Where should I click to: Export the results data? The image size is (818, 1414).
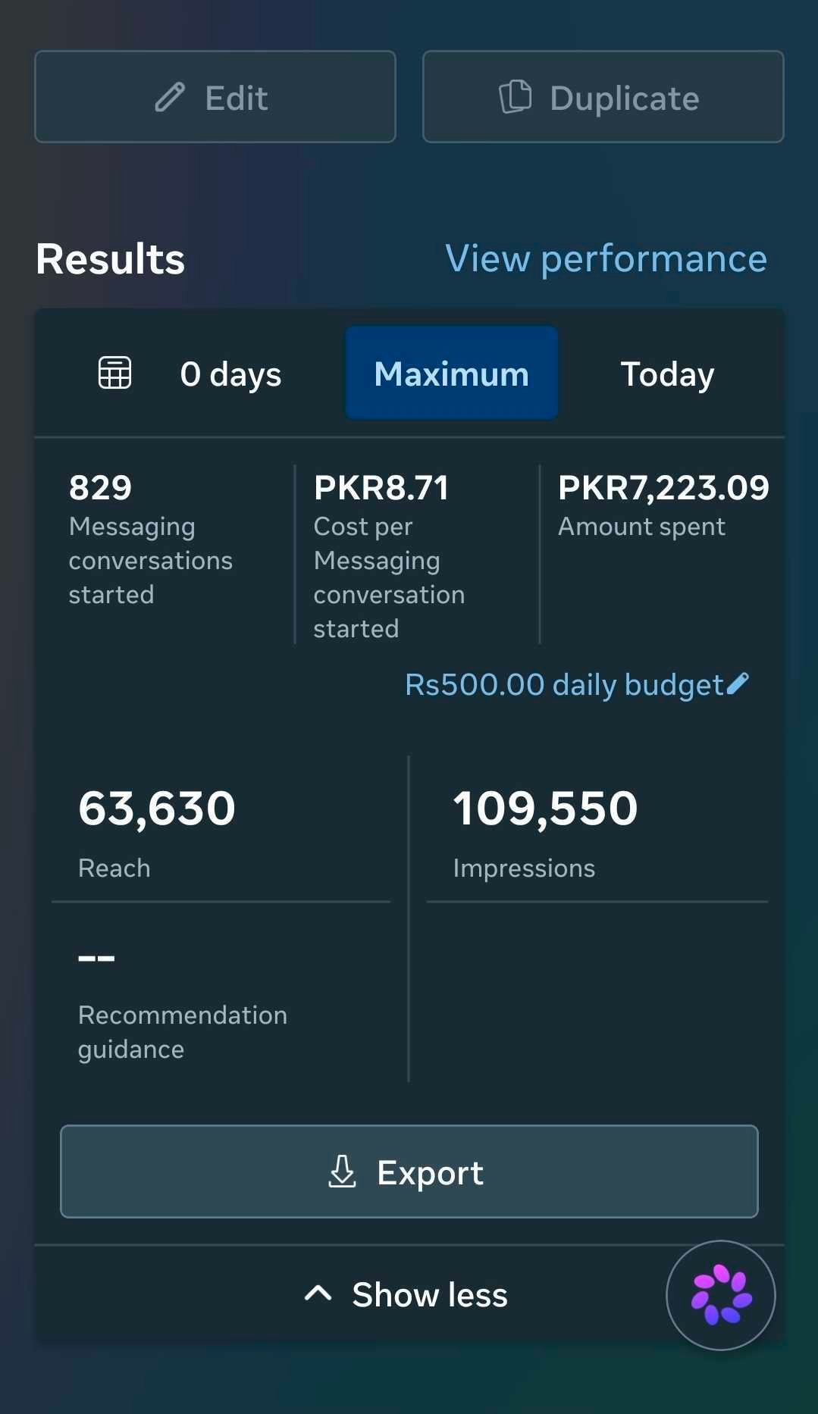point(409,1172)
